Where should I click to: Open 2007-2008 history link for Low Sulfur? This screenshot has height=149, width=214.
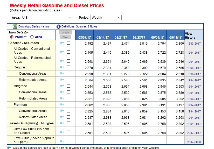pos(194,142)
